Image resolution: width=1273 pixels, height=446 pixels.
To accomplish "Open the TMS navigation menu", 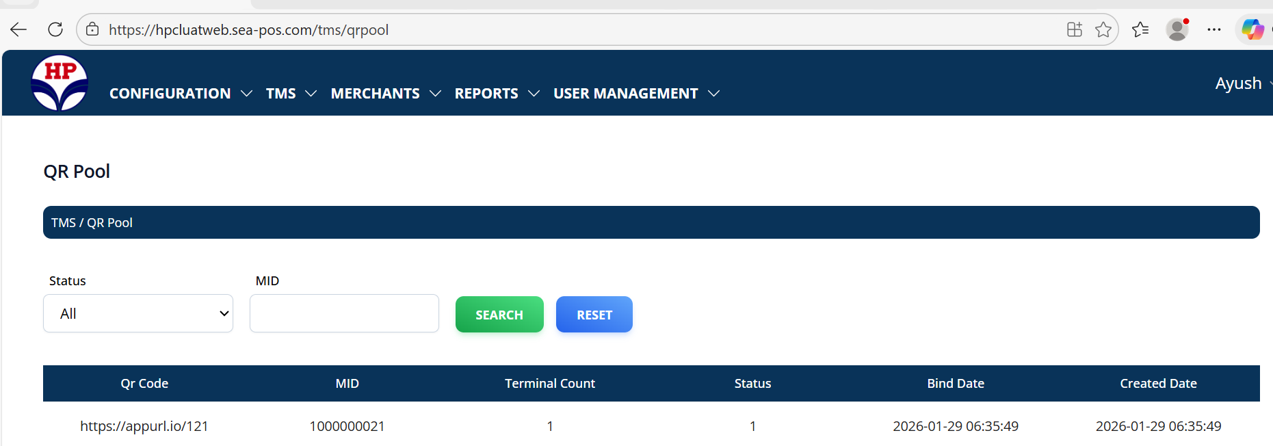I will click(x=291, y=93).
